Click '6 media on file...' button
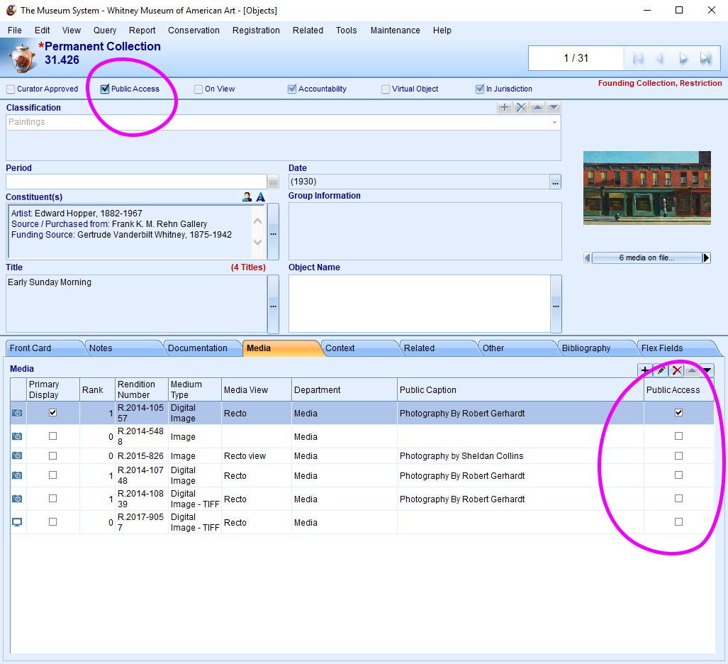 click(x=646, y=258)
